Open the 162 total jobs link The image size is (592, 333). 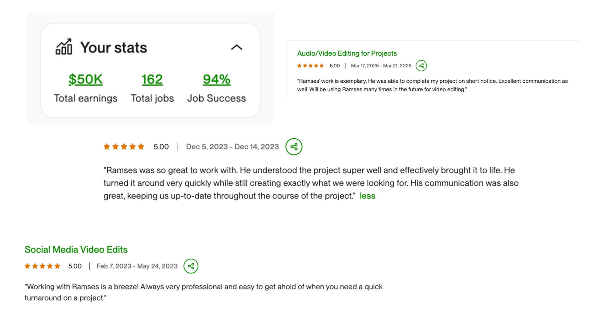(x=152, y=79)
